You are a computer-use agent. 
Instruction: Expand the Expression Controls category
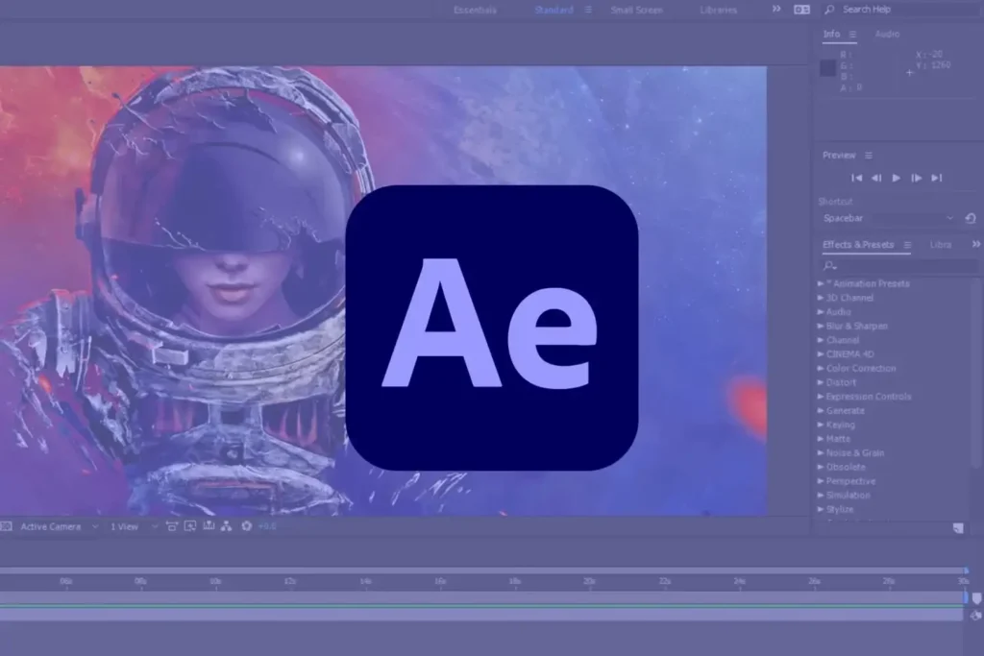(x=821, y=397)
